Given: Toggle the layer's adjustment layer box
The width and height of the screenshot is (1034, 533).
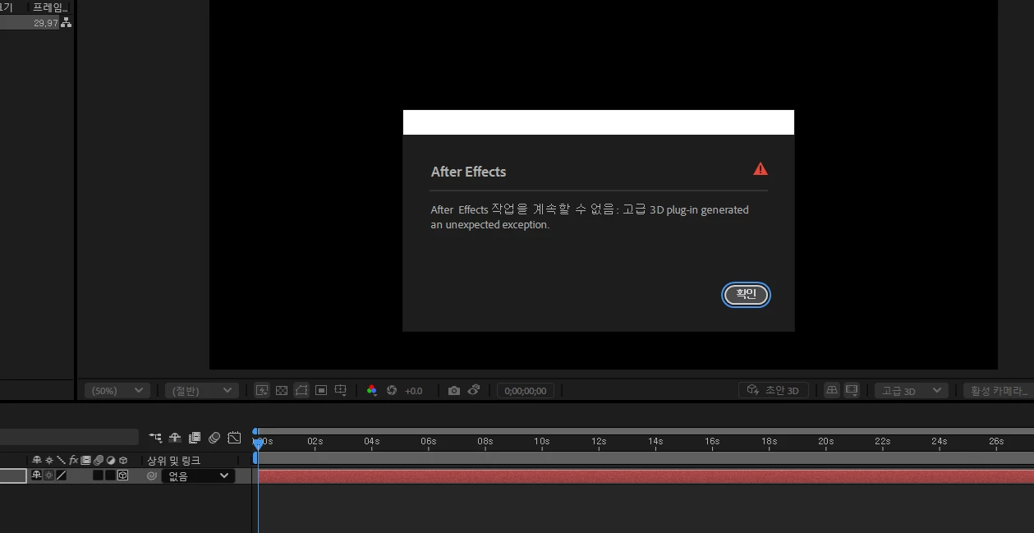Looking at the screenshot, I should tap(110, 476).
